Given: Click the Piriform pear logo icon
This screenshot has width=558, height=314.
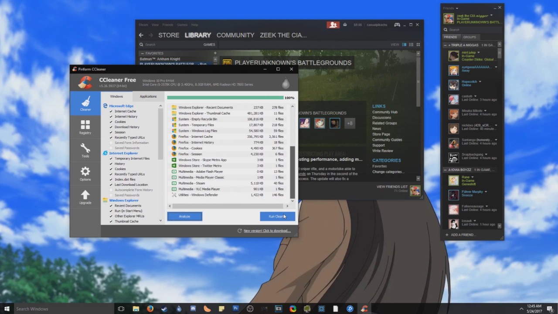Looking at the screenshot, I should pos(286,84).
